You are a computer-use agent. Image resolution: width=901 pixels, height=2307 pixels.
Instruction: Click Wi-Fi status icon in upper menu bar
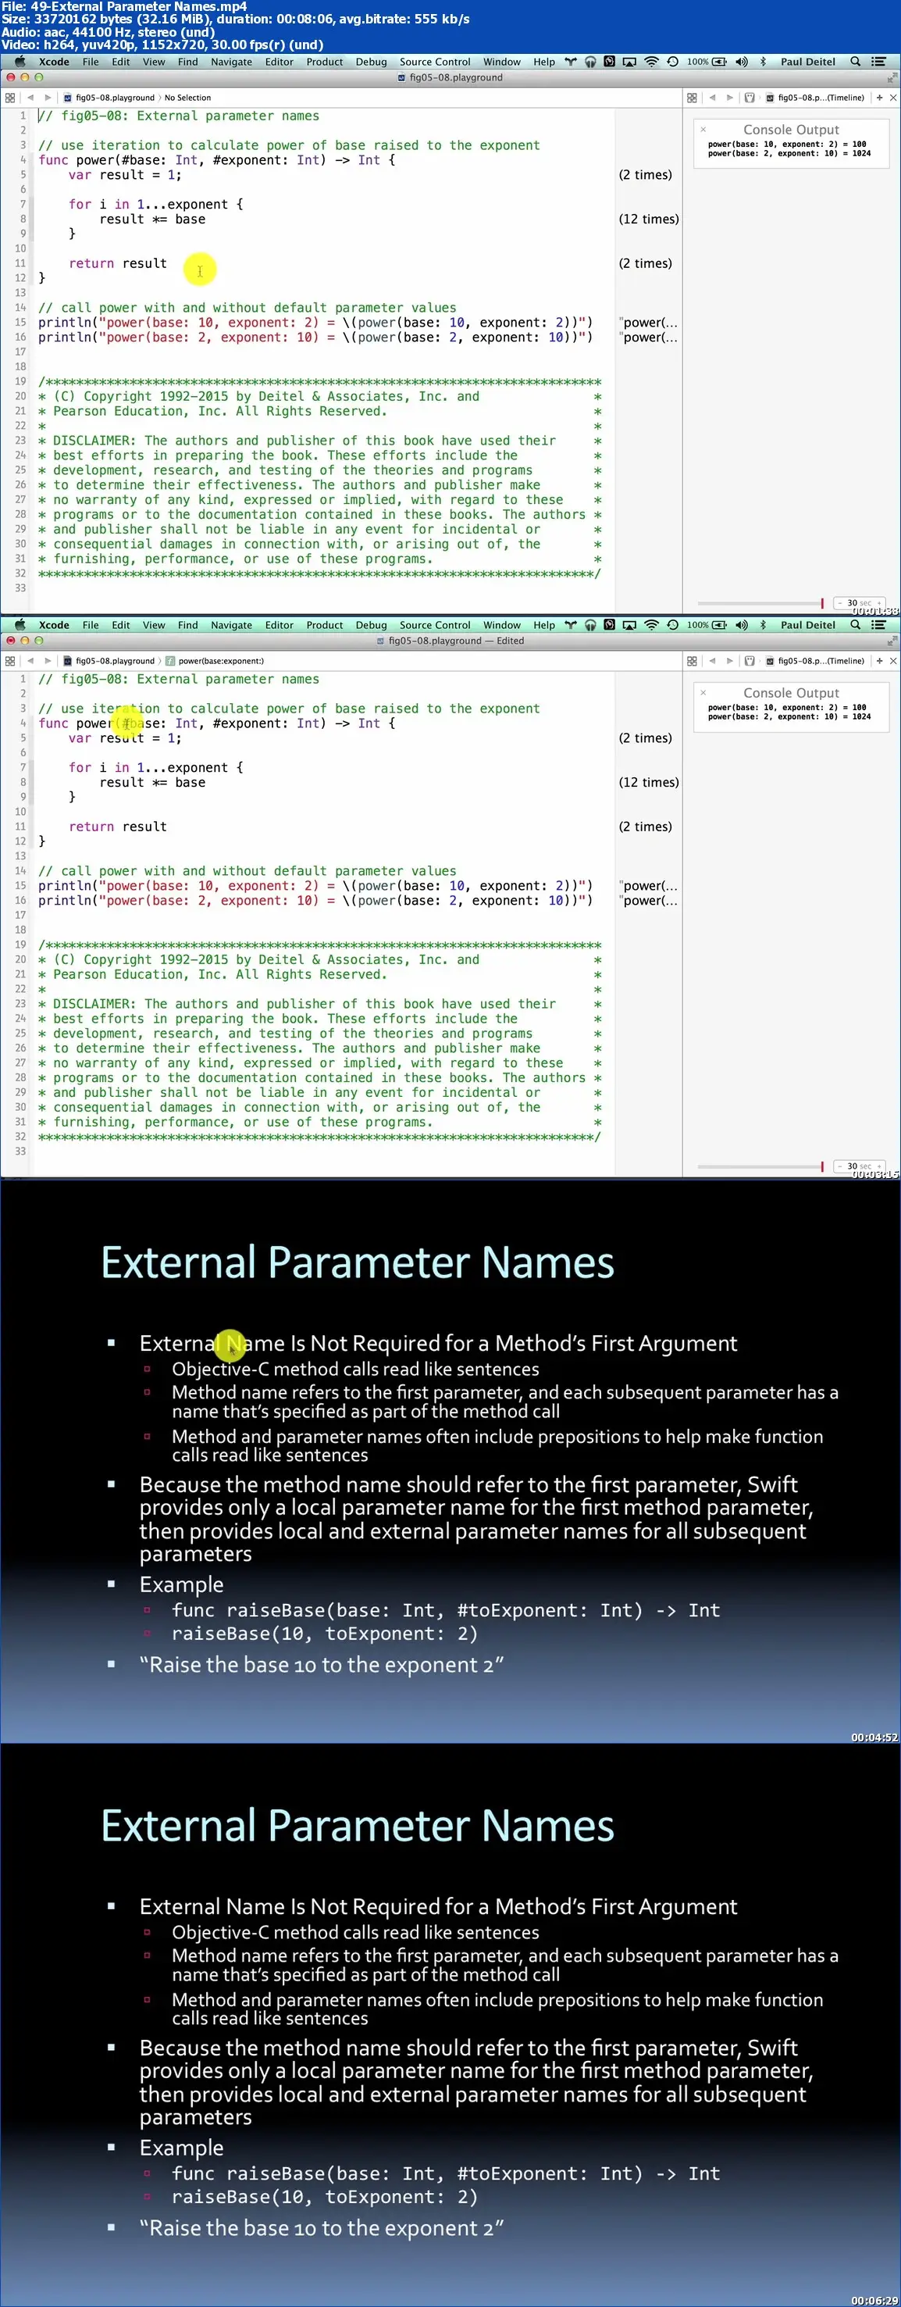pos(651,62)
